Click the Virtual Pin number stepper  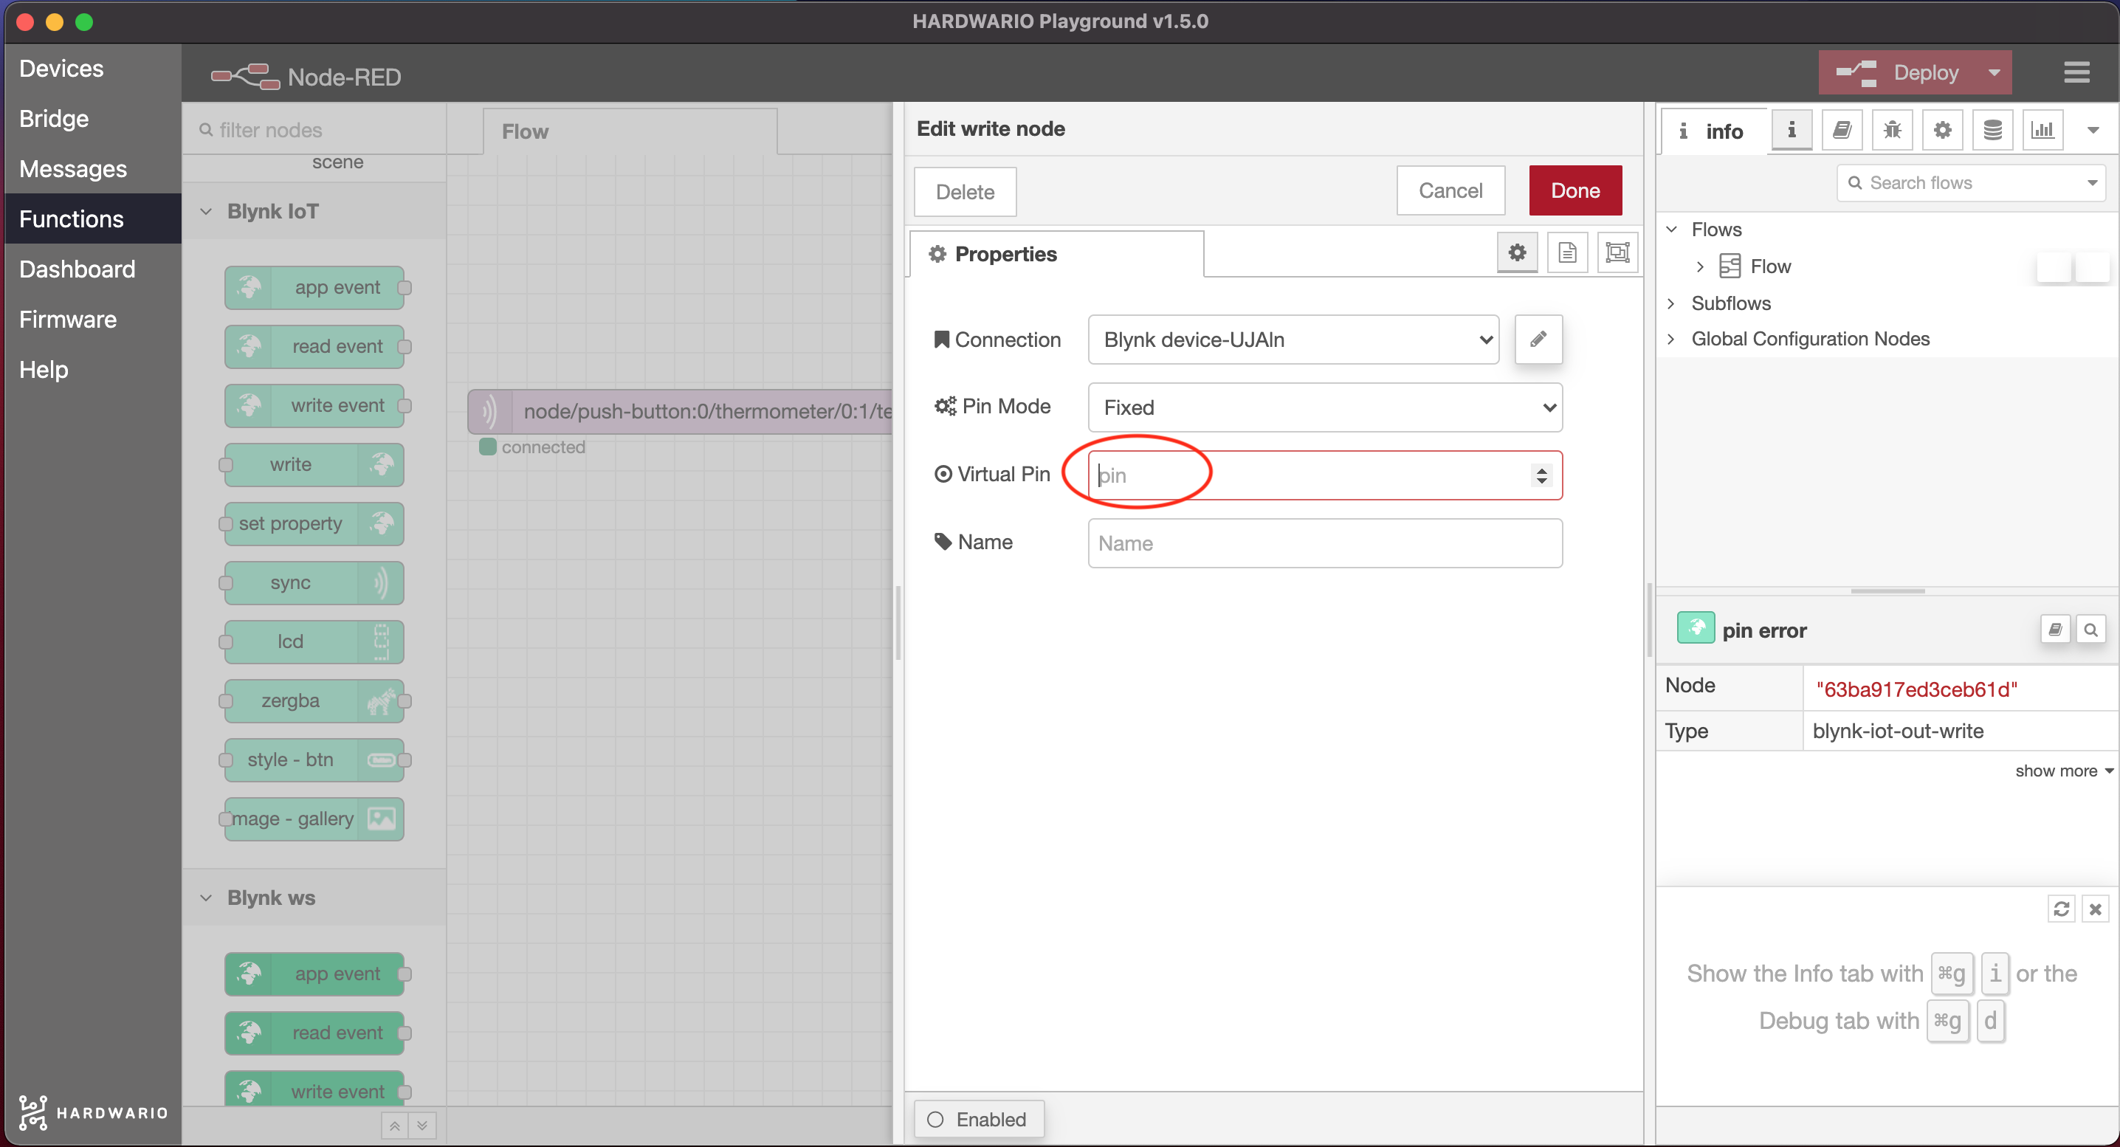tap(1541, 475)
